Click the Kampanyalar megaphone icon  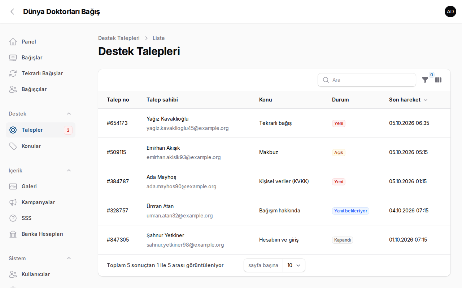(13, 202)
